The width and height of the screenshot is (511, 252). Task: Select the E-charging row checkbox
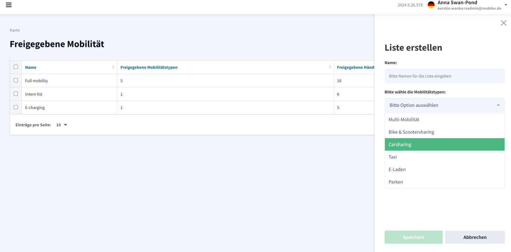pos(16,107)
